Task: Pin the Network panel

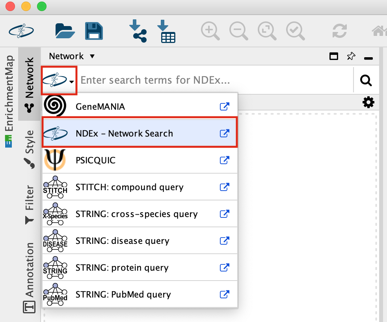Action: pos(351,56)
